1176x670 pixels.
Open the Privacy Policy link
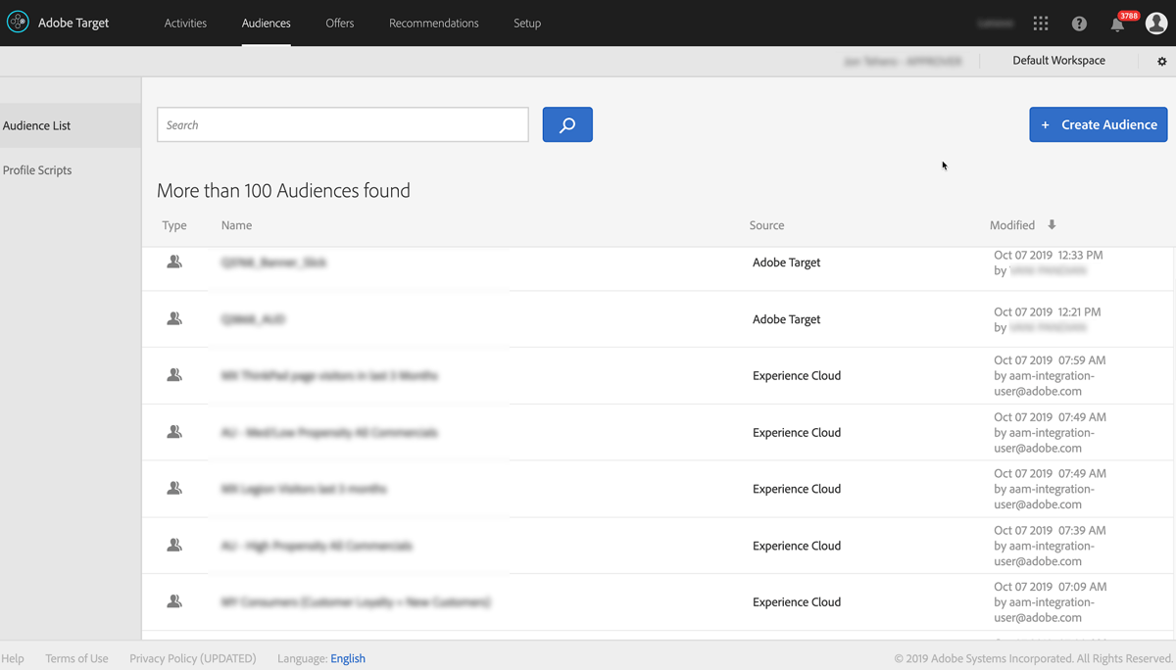(192, 658)
